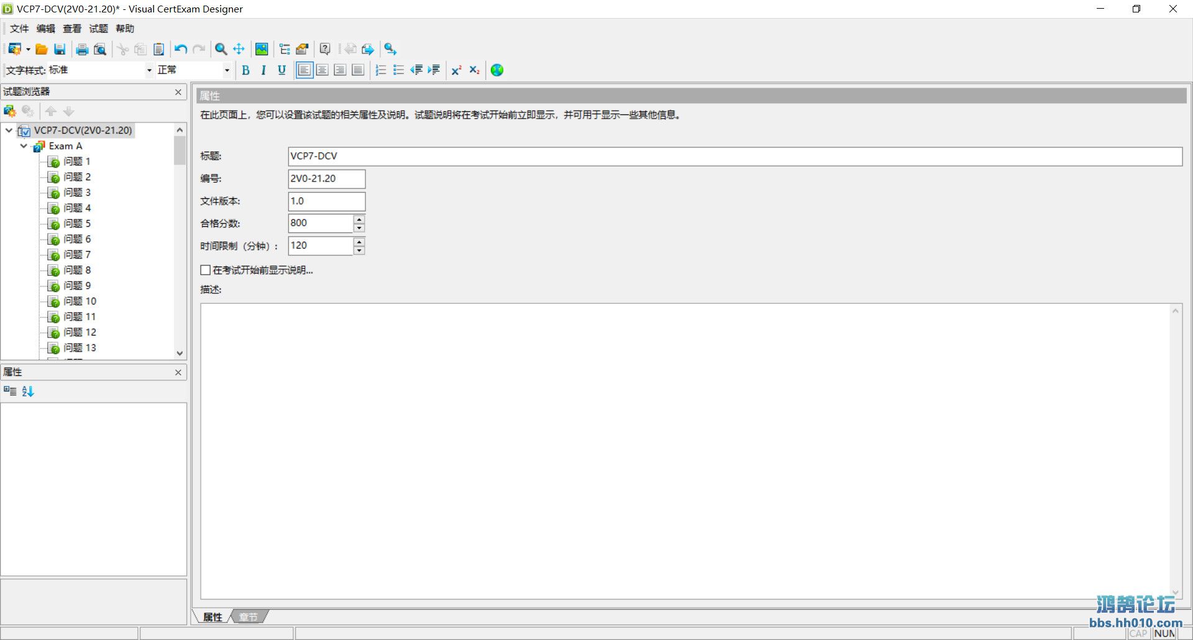This screenshot has height=640, width=1193.
Task: Apply subscript formatting
Action: [x=474, y=70]
